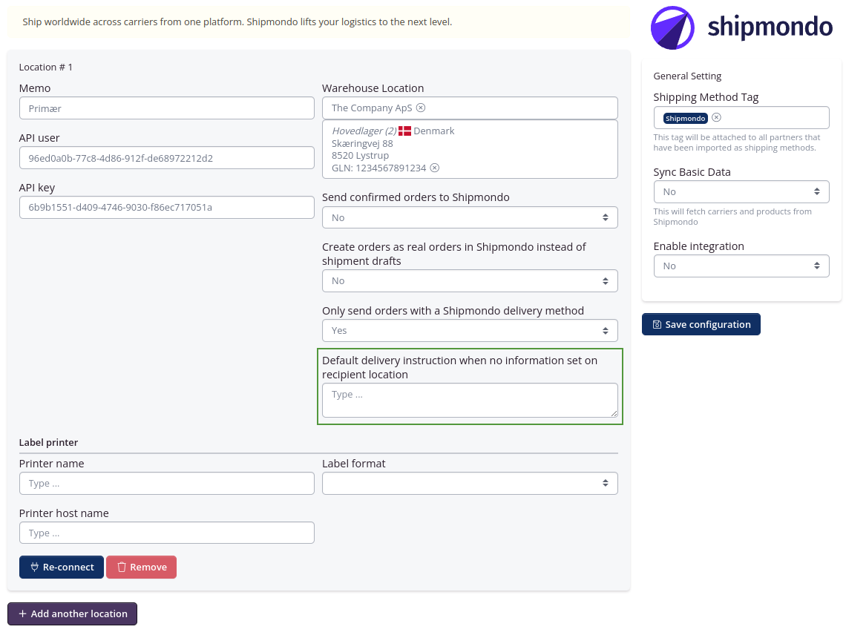Select the API key text field
This screenshot has height=635, width=846.
[166, 207]
